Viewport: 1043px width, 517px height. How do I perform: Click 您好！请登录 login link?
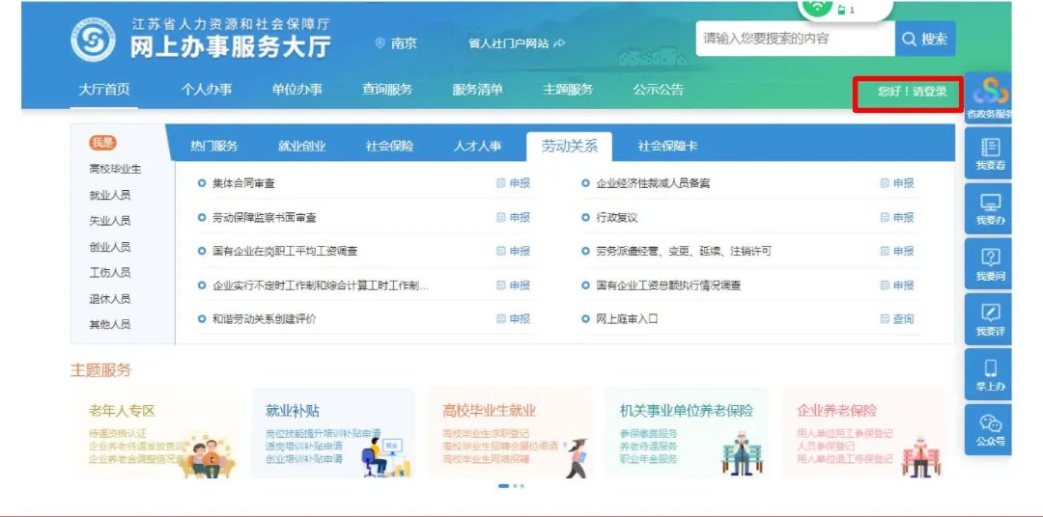905,93
